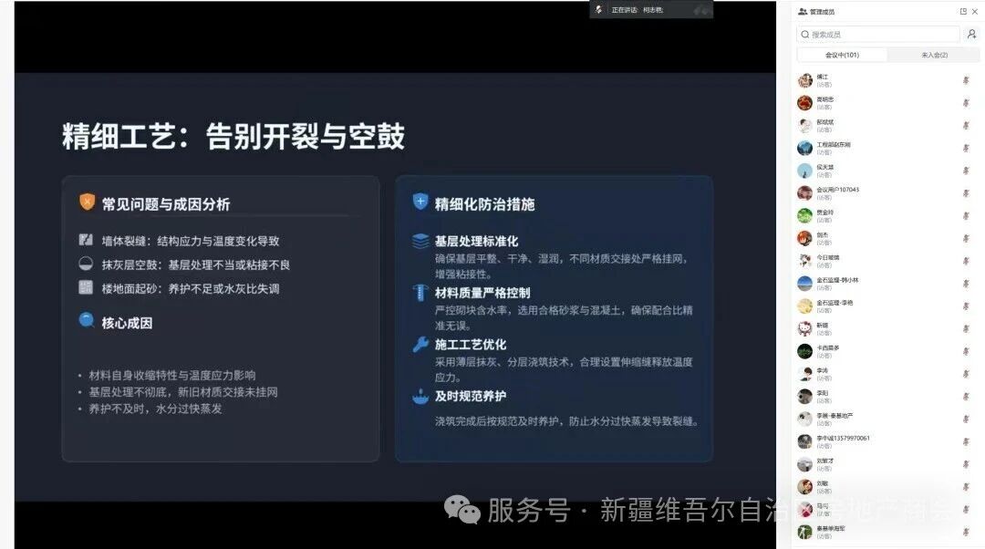Click the WeChat logo in the watermark

click(462, 510)
